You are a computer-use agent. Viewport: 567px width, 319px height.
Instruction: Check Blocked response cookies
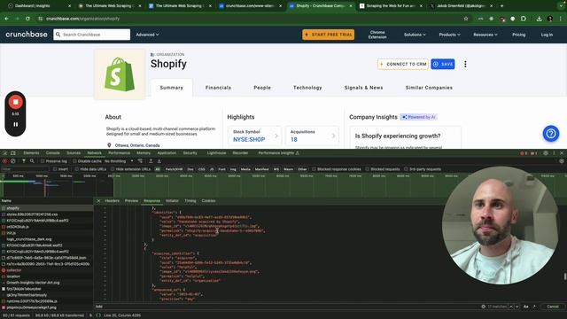tap(314, 169)
